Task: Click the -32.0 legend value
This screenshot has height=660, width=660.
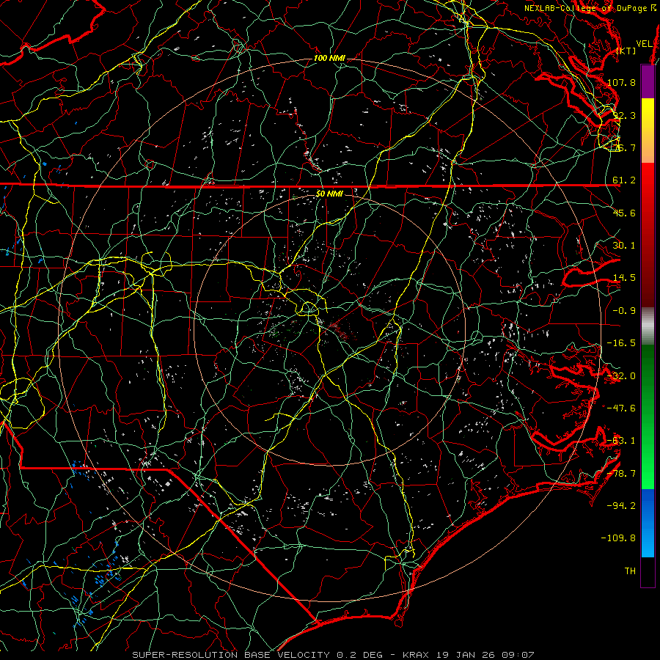Action: pyautogui.click(x=621, y=376)
